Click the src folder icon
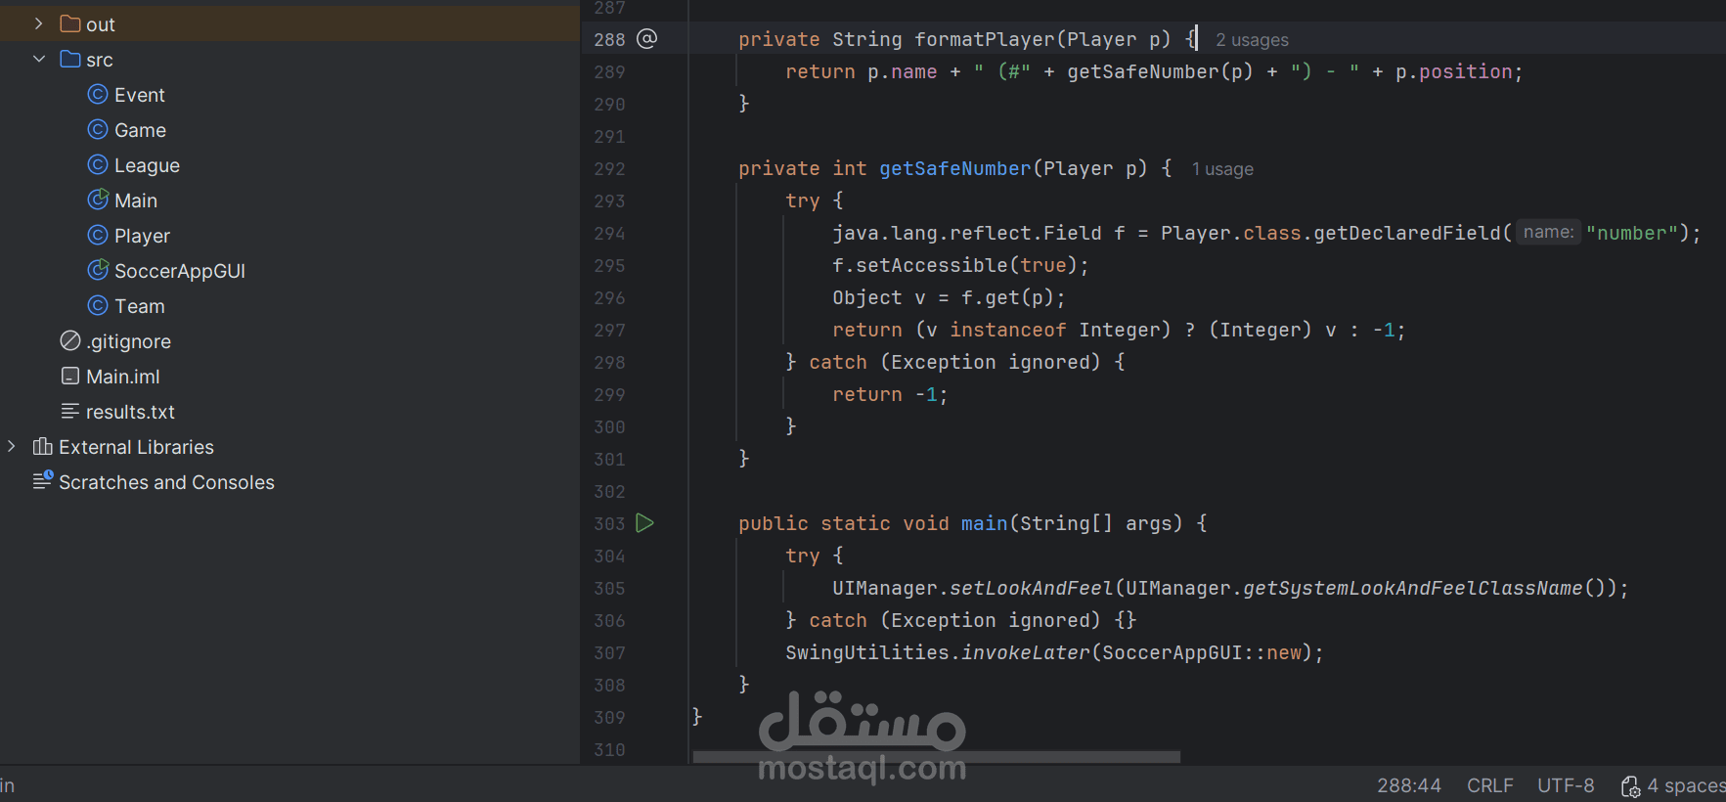Image resolution: width=1726 pixels, height=802 pixels. point(70,59)
